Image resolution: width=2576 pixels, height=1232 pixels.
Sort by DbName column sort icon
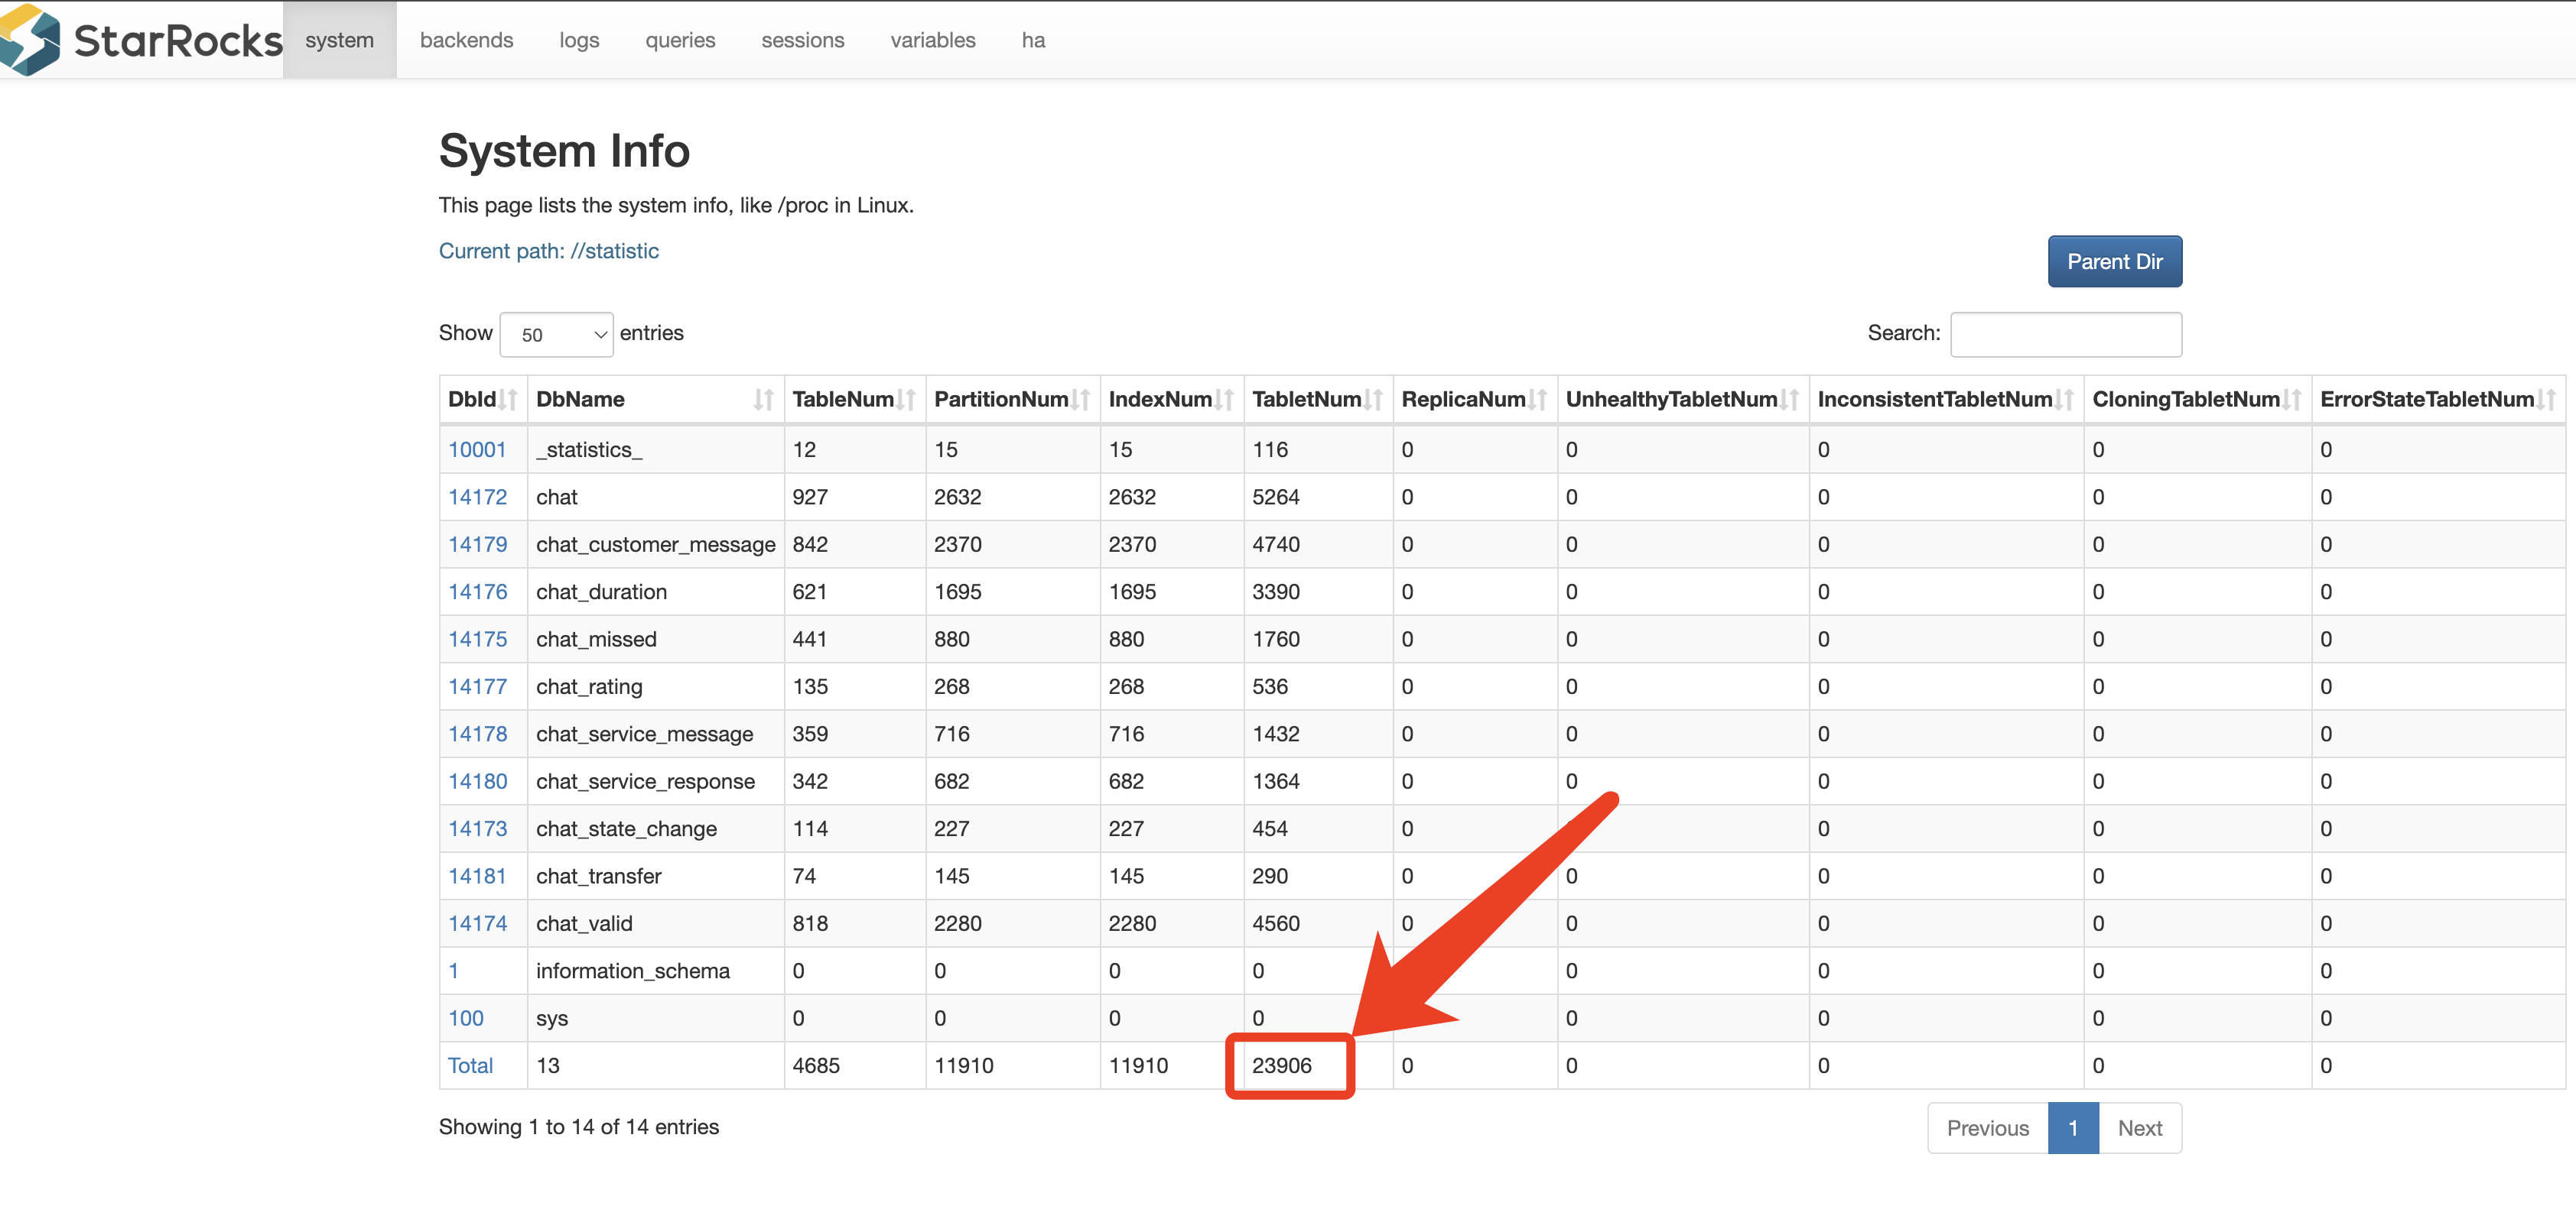coord(763,400)
